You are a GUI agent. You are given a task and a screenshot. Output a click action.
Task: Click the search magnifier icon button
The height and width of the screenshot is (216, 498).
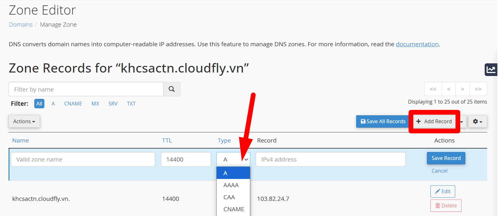pyautogui.click(x=172, y=89)
